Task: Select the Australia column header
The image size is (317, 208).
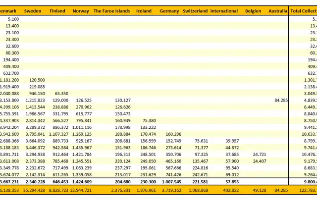Action: click(278, 11)
